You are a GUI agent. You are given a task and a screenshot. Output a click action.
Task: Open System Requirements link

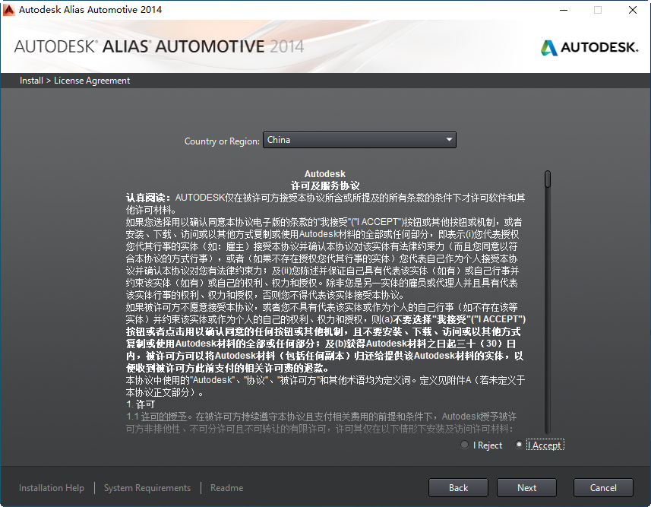point(147,488)
